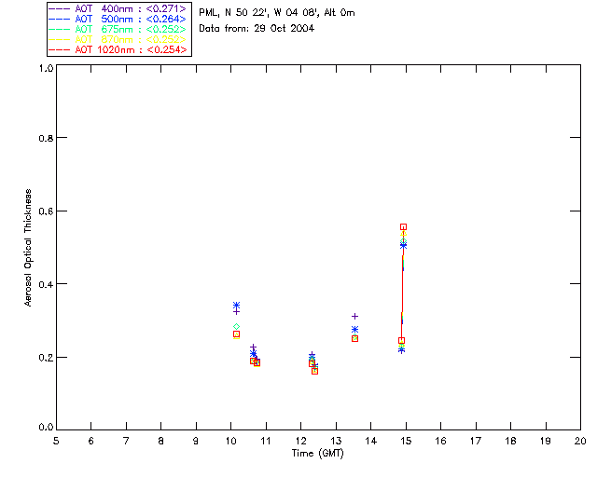Click the 0.2 label on the y-axis
This screenshot has height=477, width=597.
point(46,358)
